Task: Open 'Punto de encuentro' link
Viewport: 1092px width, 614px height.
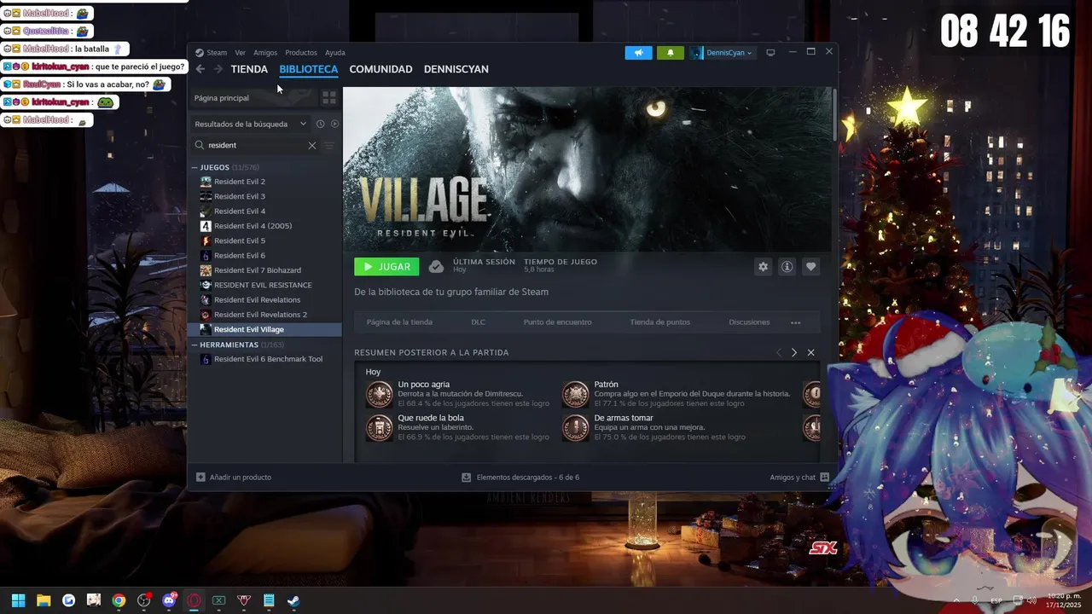Action: click(x=557, y=322)
